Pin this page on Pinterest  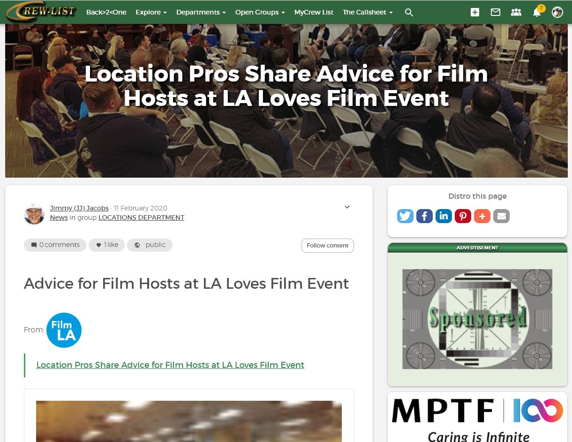click(463, 216)
